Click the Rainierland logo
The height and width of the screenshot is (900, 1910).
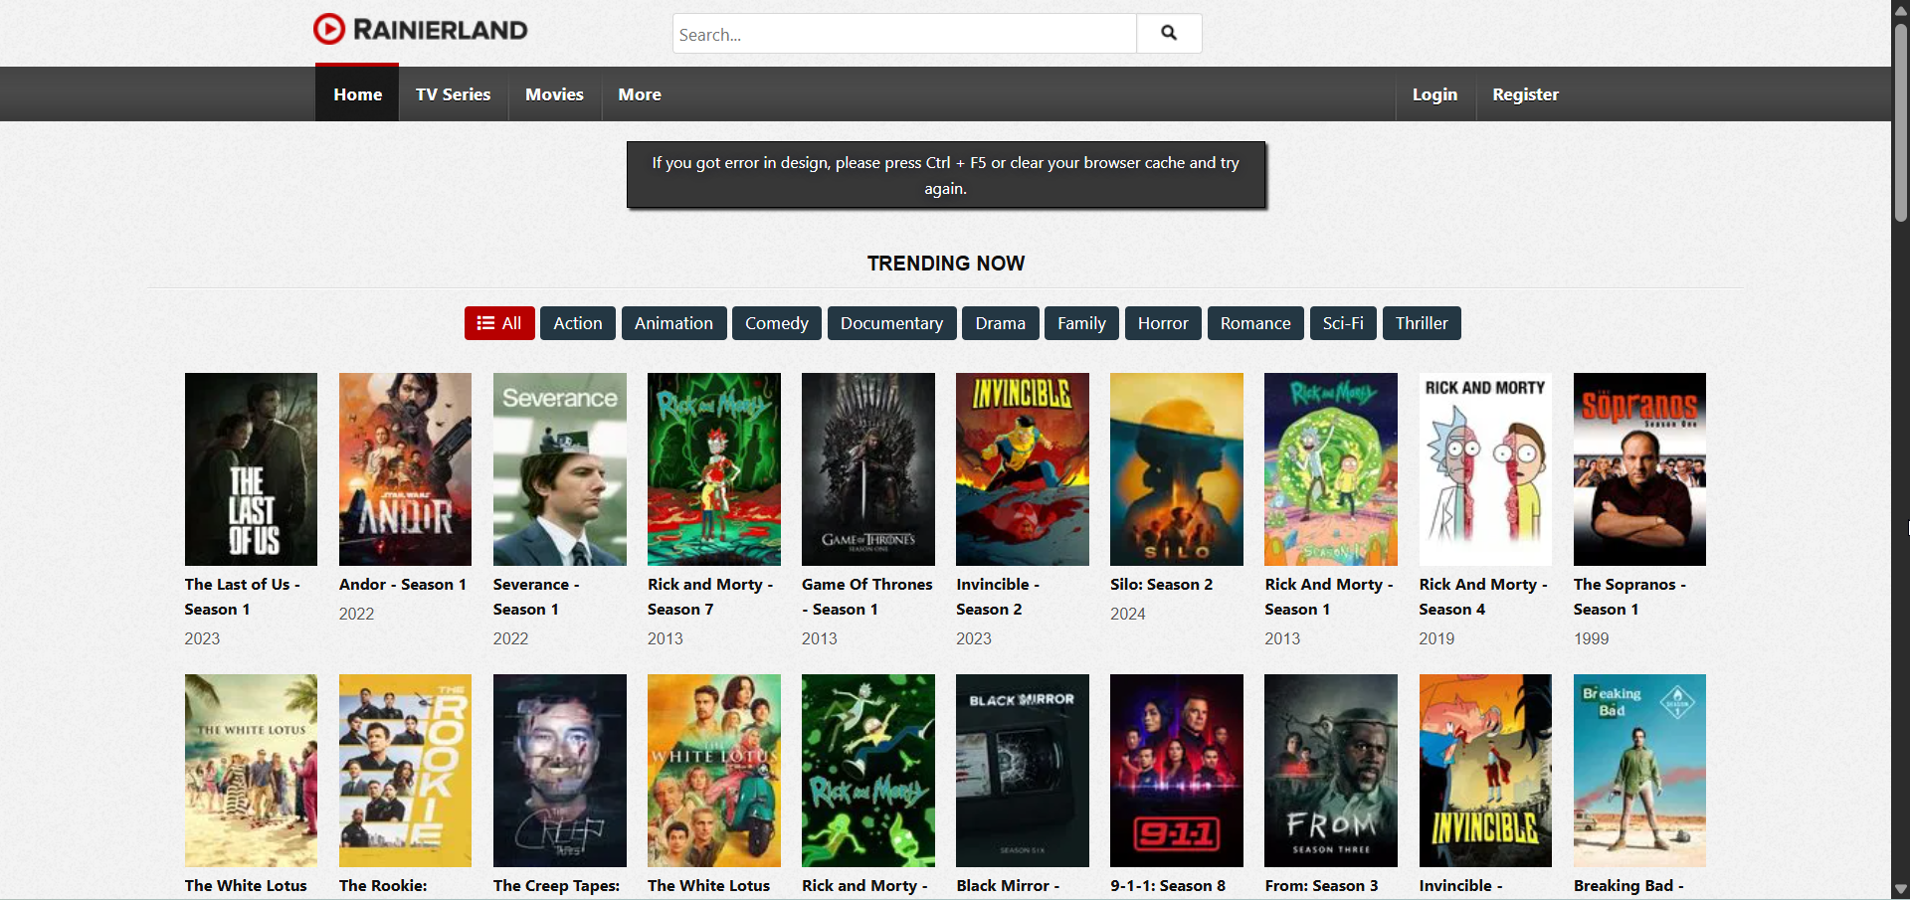tap(420, 30)
